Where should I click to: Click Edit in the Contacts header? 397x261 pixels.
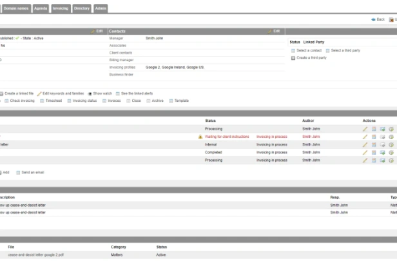tap(276, 31)
